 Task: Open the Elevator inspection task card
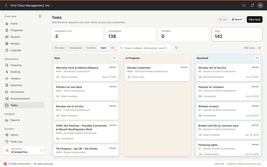(x=157, y=72)
